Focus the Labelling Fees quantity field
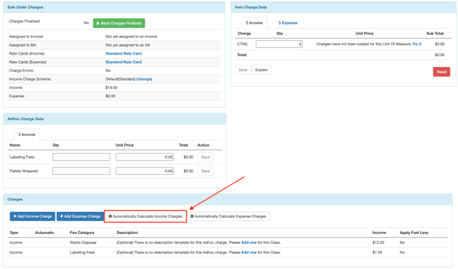Screen dimensions: 458x269 coord(81,157)
